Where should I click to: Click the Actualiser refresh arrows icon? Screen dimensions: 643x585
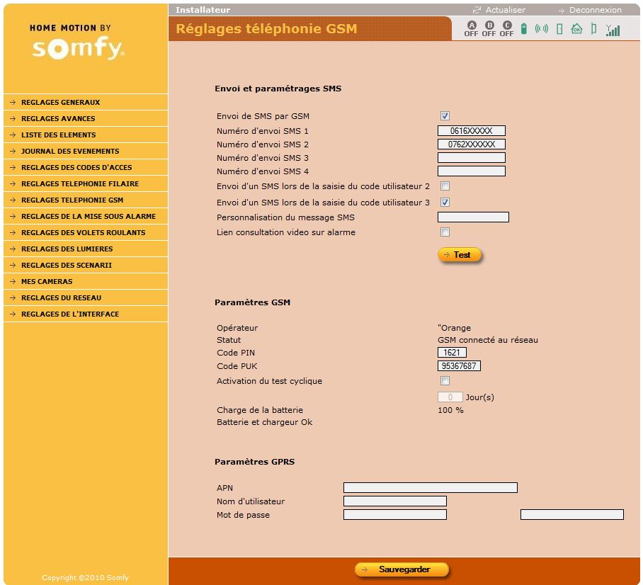(x=477, y=10)
